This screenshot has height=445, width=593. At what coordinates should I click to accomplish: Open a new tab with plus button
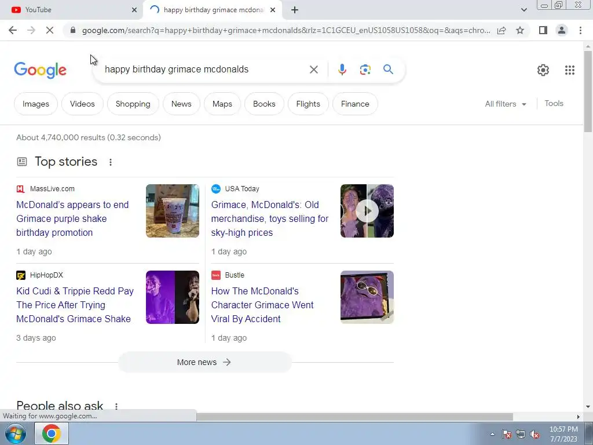tap(295, 10)
